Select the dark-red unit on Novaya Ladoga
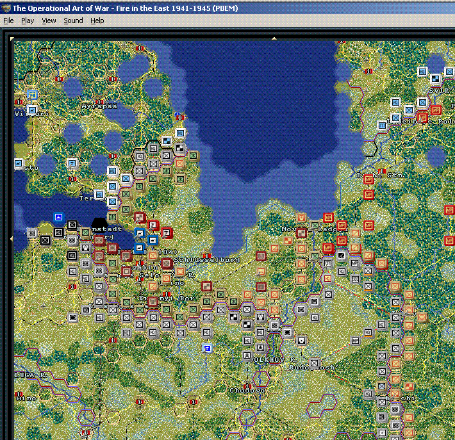Viewport: 455px width, 440px height. (x=301, y=232)
